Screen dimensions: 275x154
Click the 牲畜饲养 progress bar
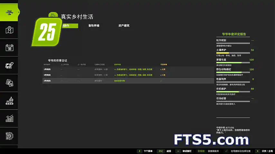[233, 82]
